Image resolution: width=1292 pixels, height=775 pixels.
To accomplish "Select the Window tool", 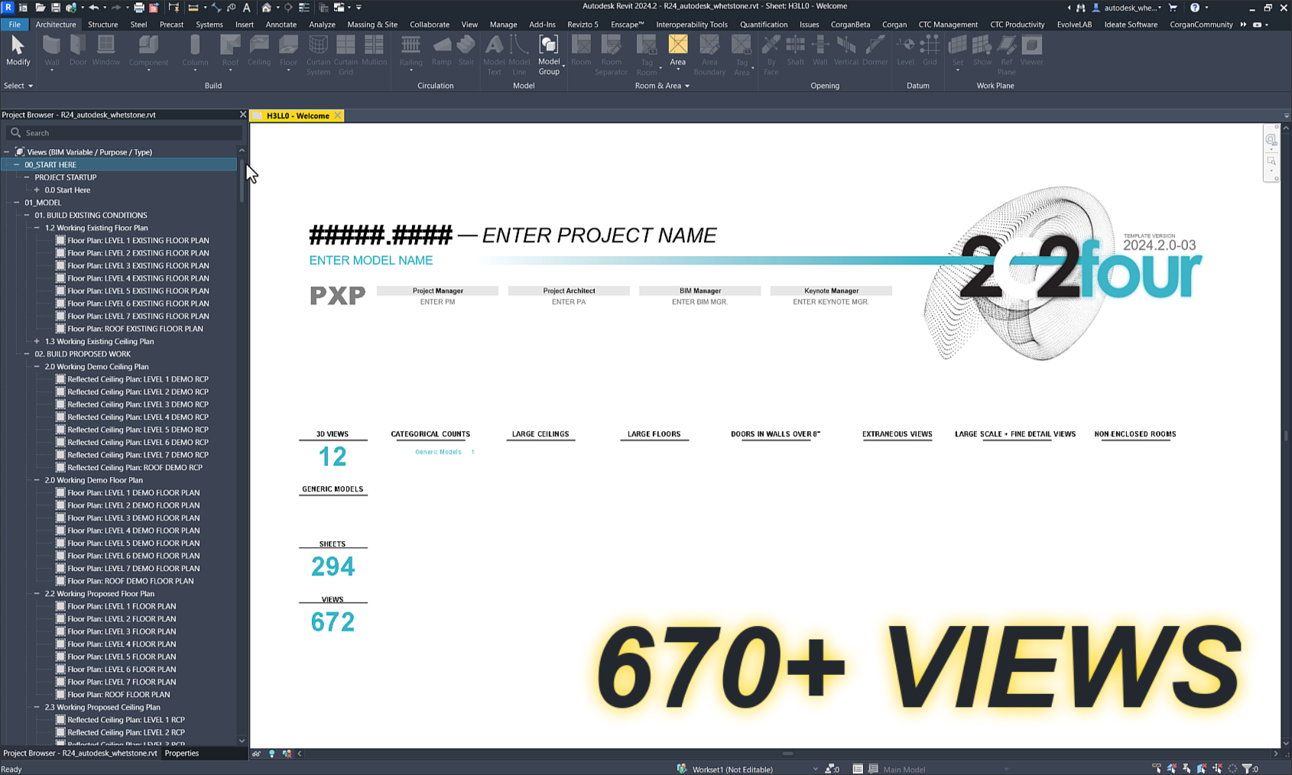I will click(106, 51).
